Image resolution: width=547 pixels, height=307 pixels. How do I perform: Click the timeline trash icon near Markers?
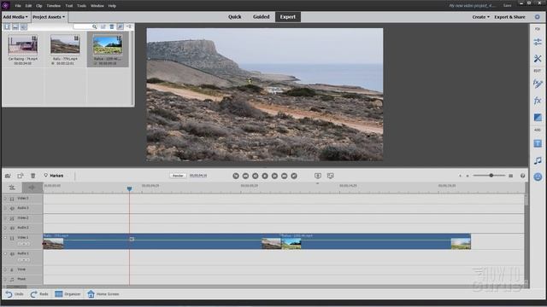(32, 176)
